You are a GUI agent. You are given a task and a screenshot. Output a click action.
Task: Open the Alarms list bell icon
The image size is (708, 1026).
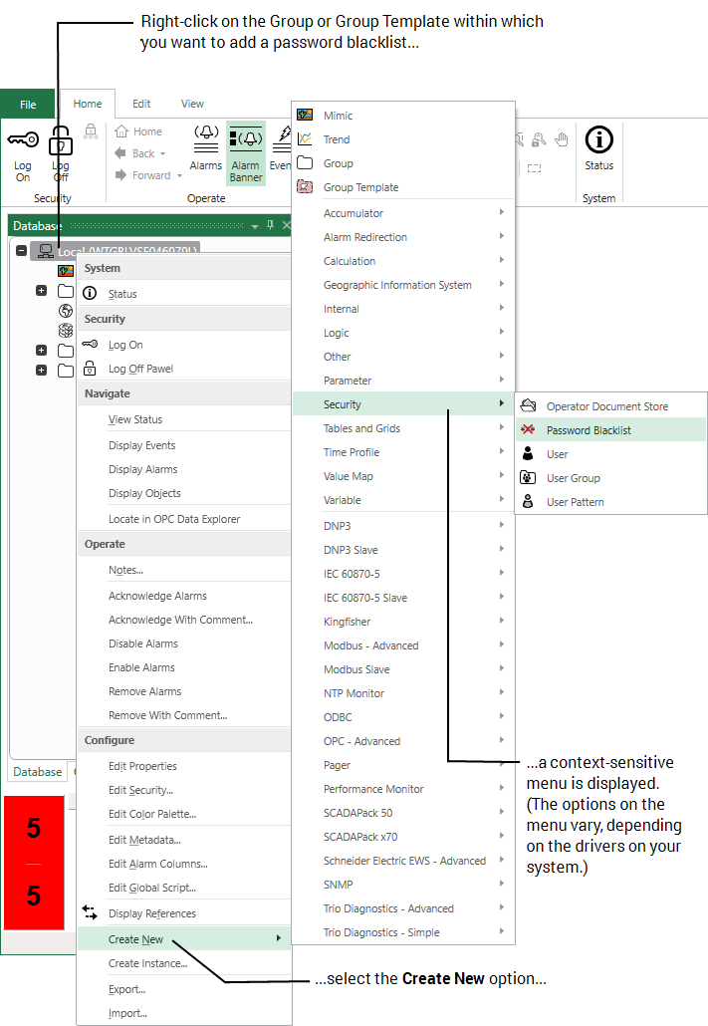206,138
